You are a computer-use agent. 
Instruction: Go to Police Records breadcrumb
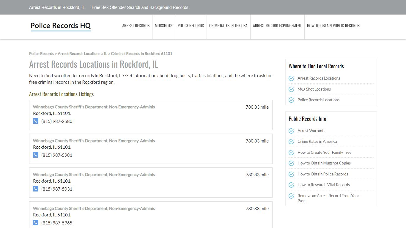click(x=42, y=54)
